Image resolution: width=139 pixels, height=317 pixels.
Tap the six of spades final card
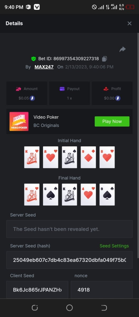(51, 194)
